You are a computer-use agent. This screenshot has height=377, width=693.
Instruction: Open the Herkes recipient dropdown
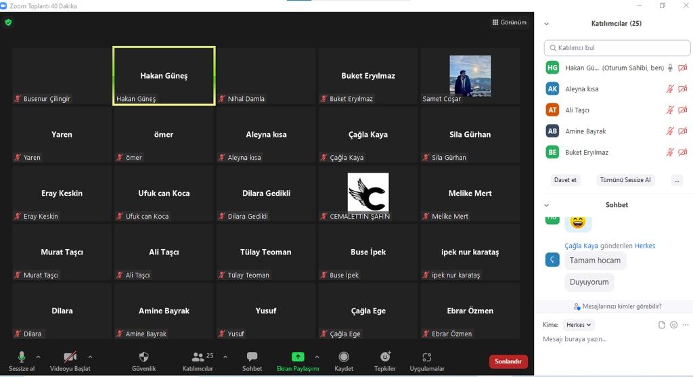click(x=579, y=325)
